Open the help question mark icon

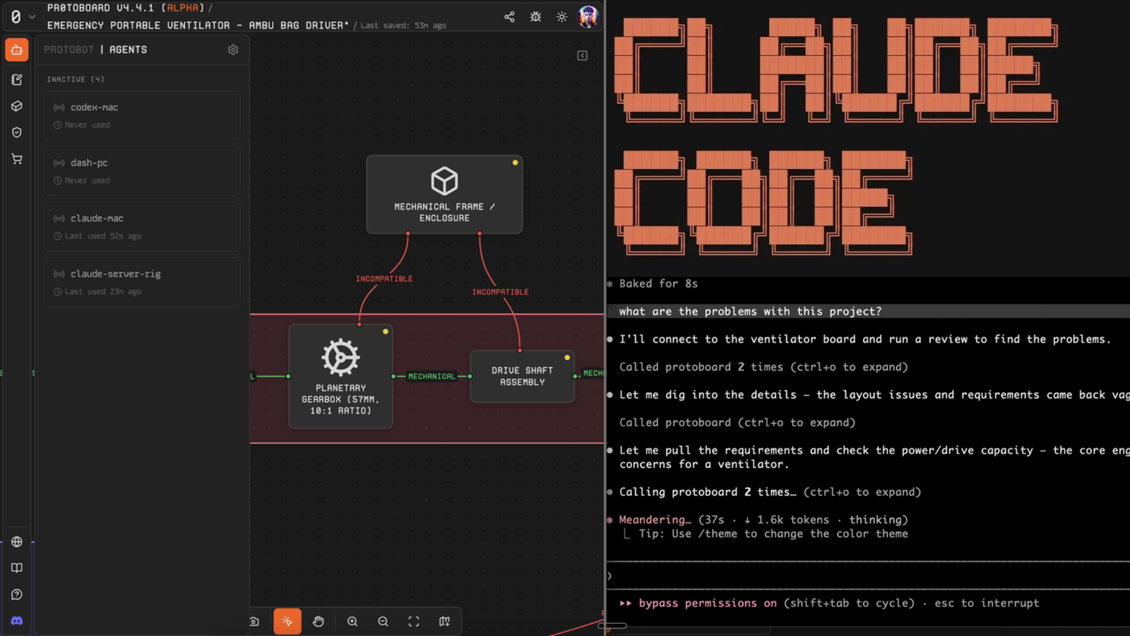click(17, 594)
